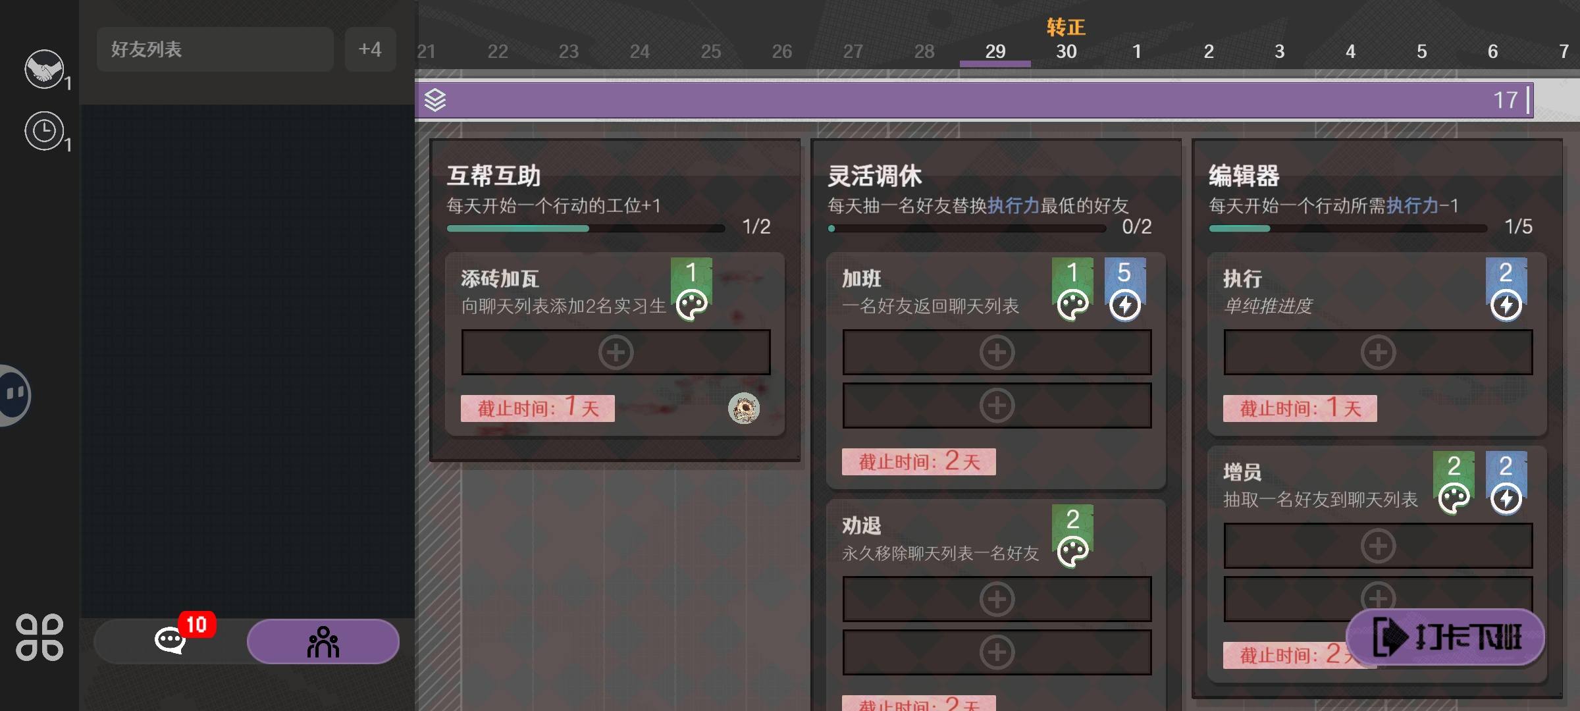Tap the handshake icon in the sidebar

(x=44, y=69)
